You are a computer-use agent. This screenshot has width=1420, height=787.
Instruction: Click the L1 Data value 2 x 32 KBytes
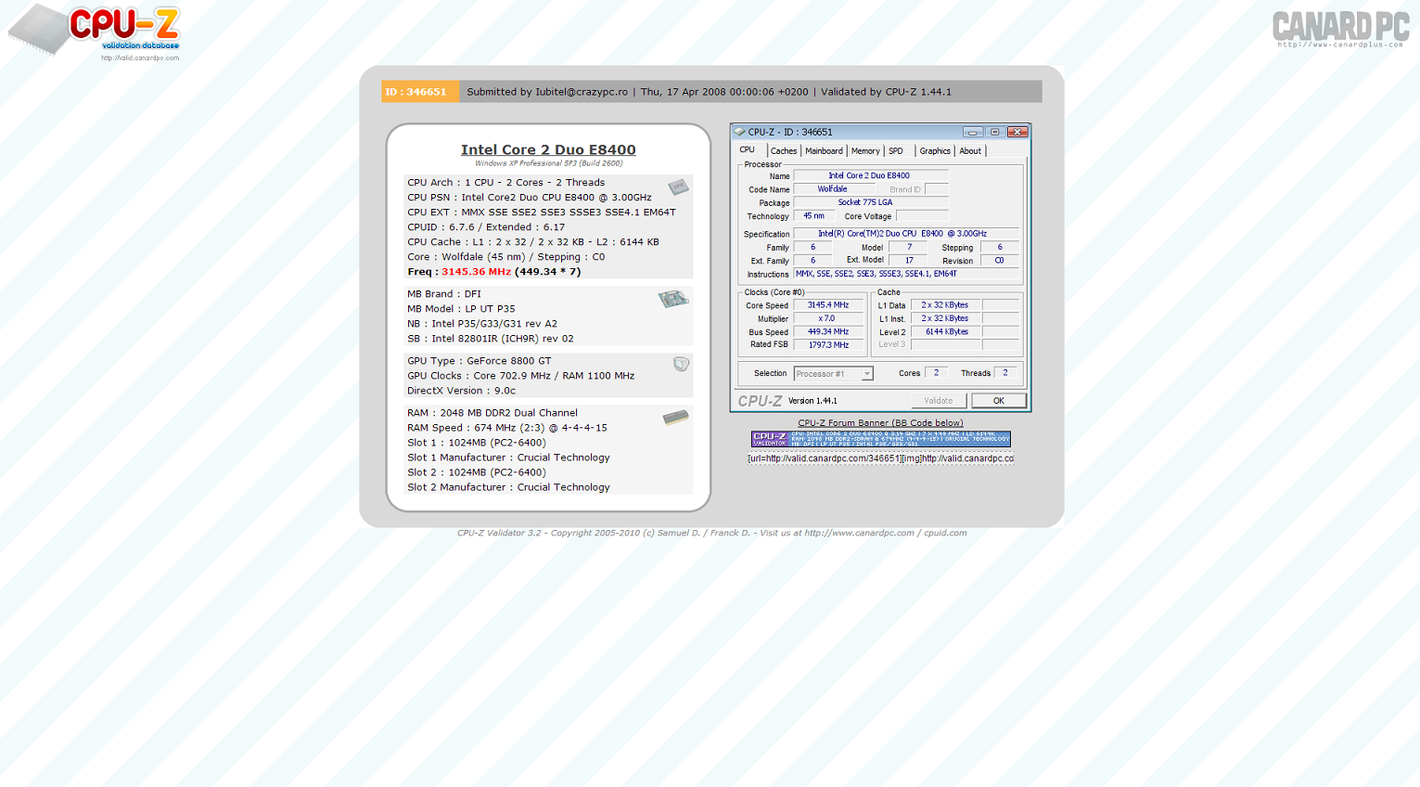pos(946,305)
